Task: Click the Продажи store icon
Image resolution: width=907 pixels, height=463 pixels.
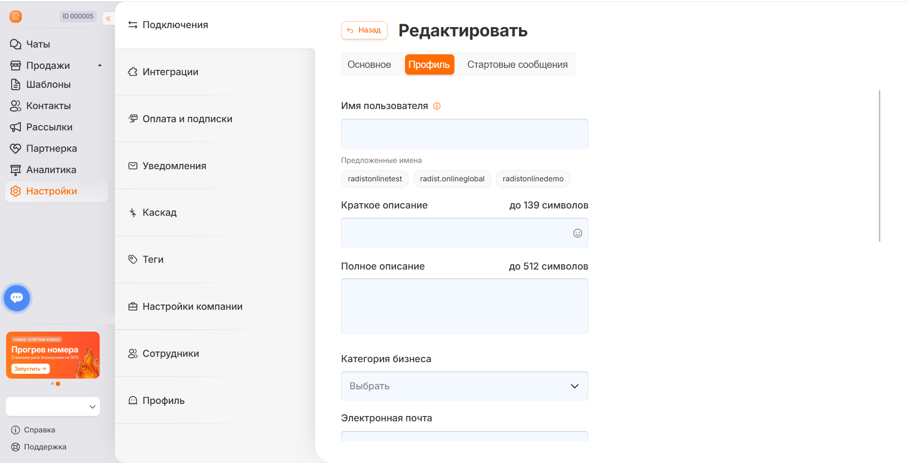Action: tap(16, 65)
